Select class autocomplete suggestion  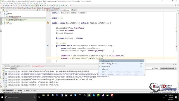[121, 69]
